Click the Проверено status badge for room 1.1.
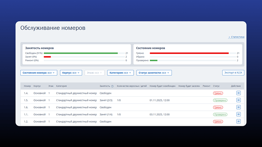 tap(220, 115)
